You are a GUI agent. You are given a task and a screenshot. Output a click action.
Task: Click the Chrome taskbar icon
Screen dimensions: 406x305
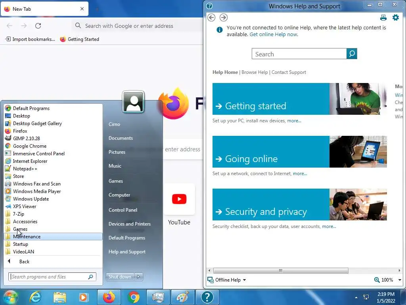click(134, 297)
